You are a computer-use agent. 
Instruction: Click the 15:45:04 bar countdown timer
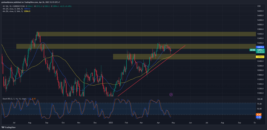coord(260,52)
